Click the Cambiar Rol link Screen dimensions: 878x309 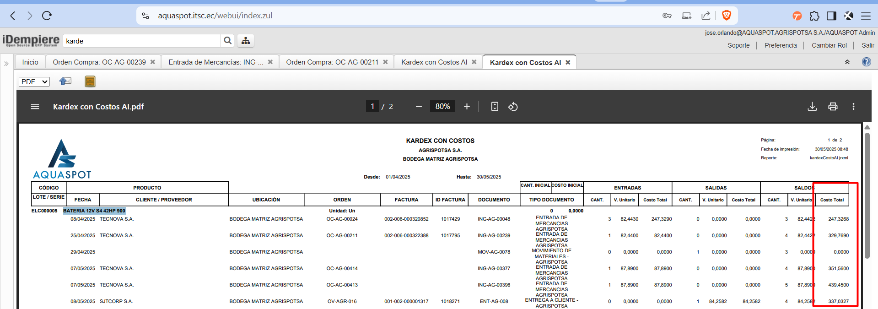(829, 45)
